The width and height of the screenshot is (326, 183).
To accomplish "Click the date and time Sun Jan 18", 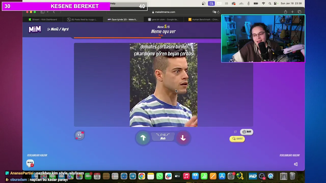I will click(291, 3).
